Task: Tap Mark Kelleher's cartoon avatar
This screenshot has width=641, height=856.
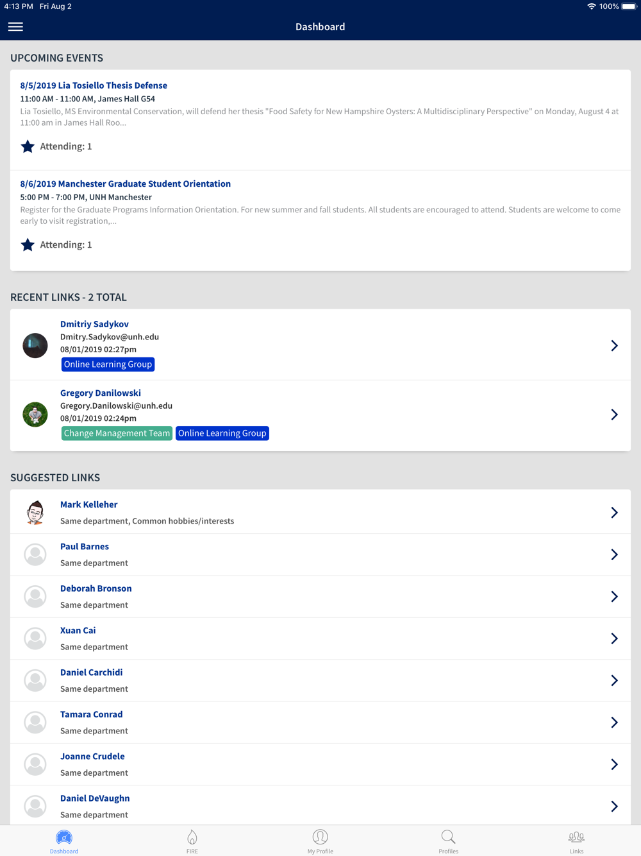Action: pyautogui.click(x=35, y=512)
